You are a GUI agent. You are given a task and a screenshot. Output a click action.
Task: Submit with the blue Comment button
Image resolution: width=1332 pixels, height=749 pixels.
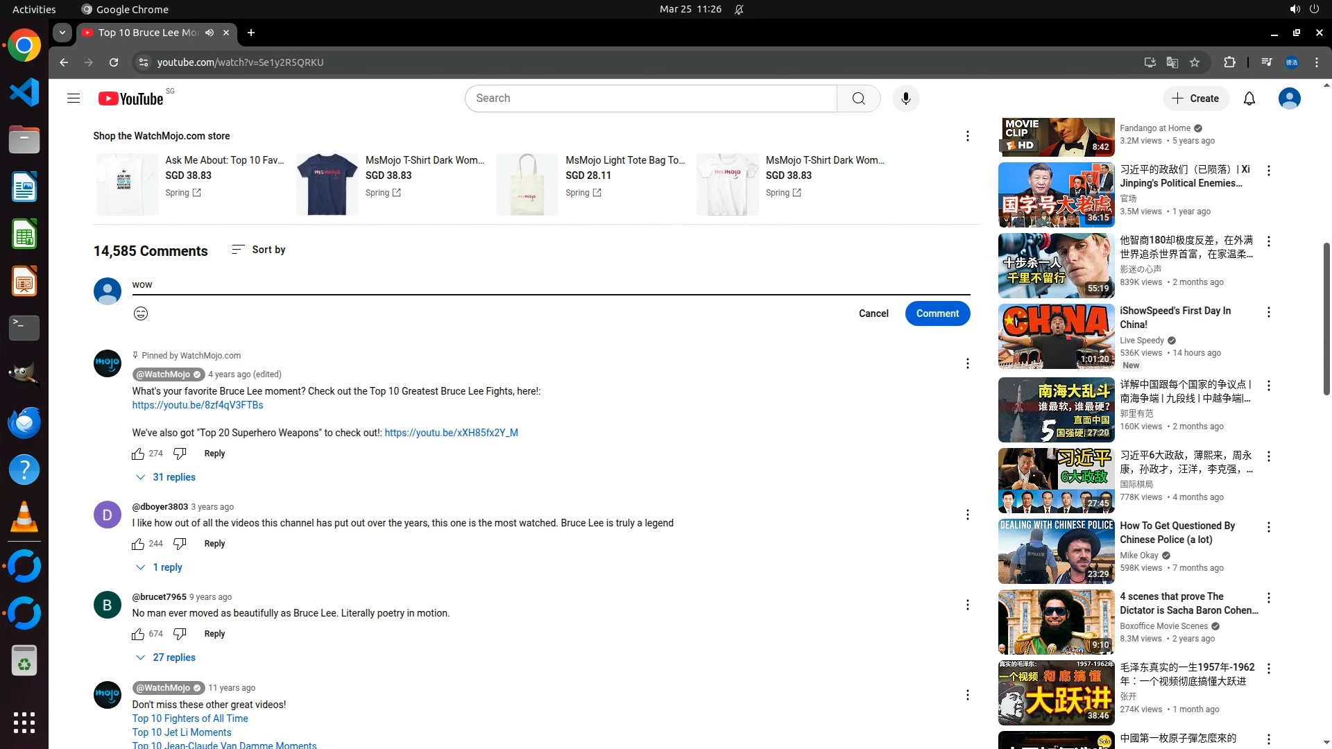937,313
